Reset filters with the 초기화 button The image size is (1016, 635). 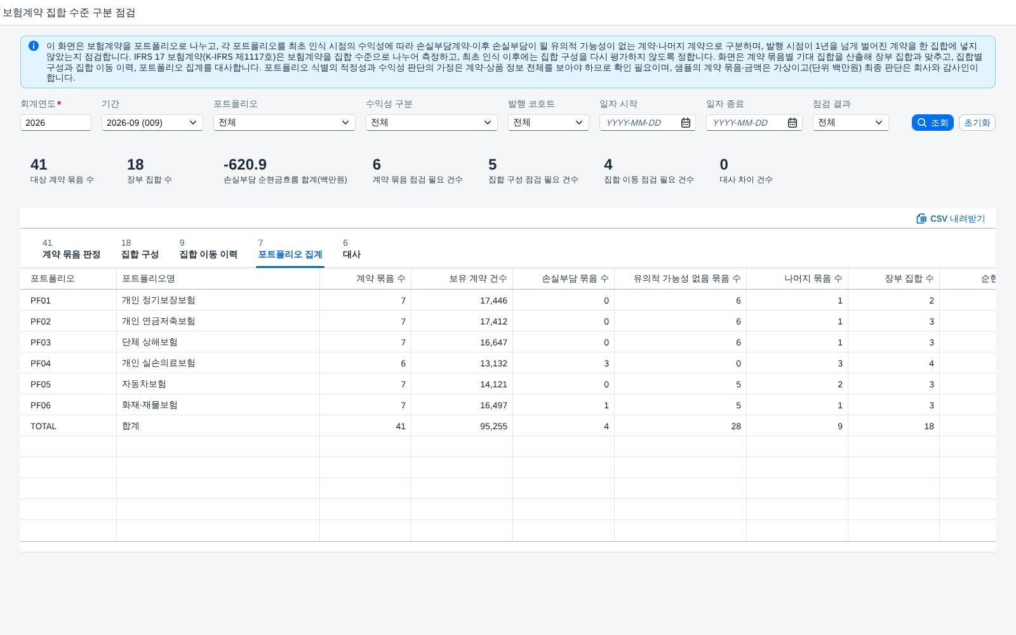coord(977,123)
